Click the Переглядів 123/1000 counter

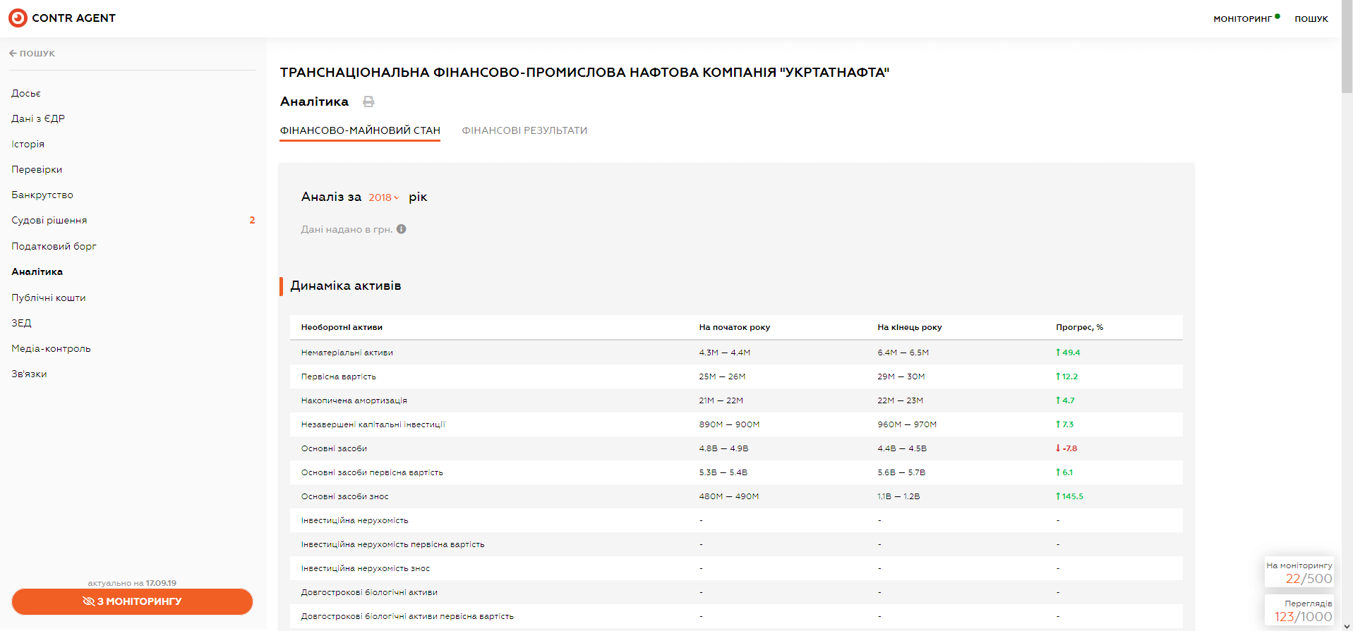tap(1299, 611)
